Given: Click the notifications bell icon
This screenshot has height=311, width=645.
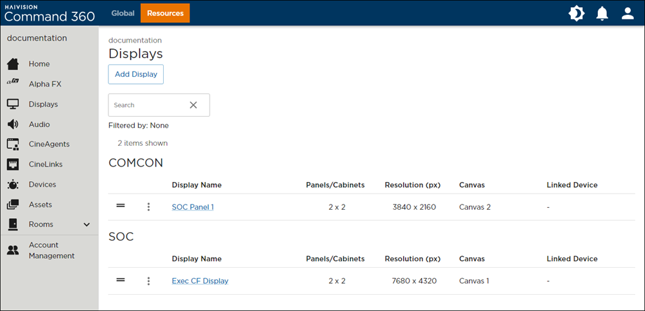Looking at the screenshot, I should [x=602, y=13].
